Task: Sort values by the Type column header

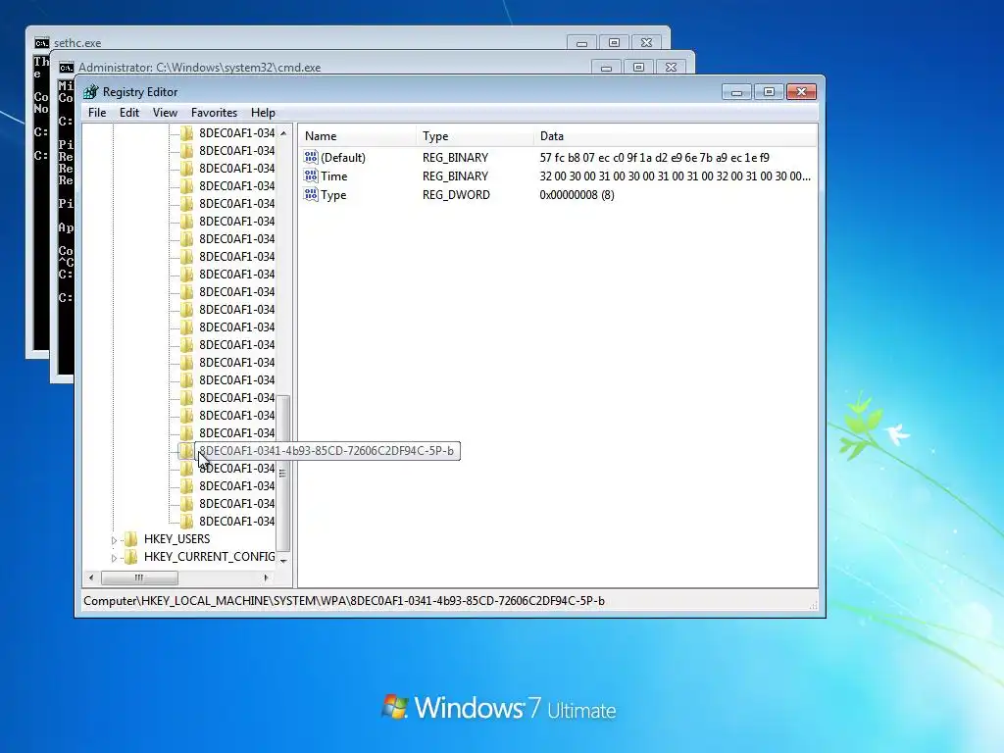Action: pos(476,135)
